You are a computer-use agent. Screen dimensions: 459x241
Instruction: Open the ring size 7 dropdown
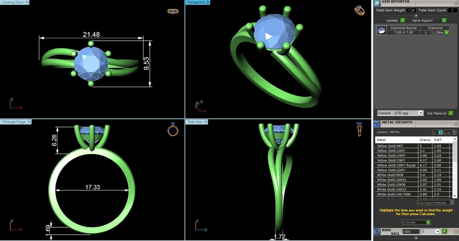tap(438, 232)
